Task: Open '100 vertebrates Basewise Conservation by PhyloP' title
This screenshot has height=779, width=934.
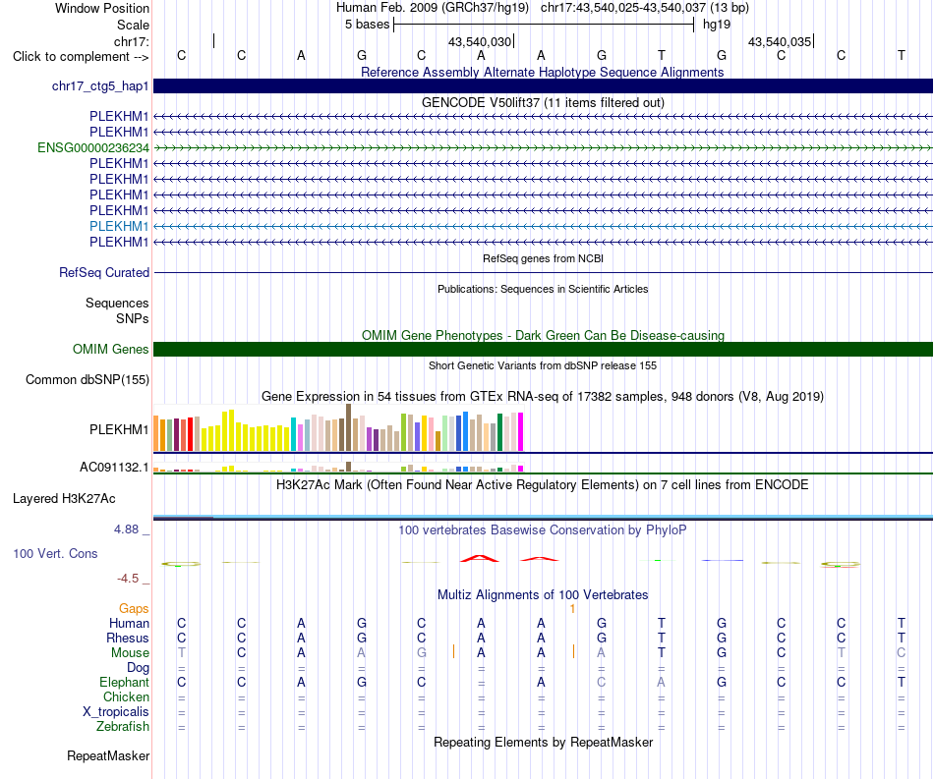Action: [543, 529]
